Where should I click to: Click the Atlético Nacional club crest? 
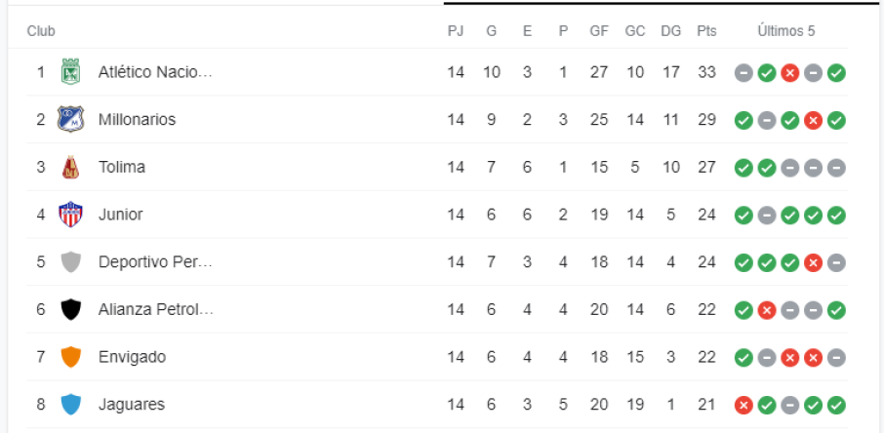coord(71,72)
